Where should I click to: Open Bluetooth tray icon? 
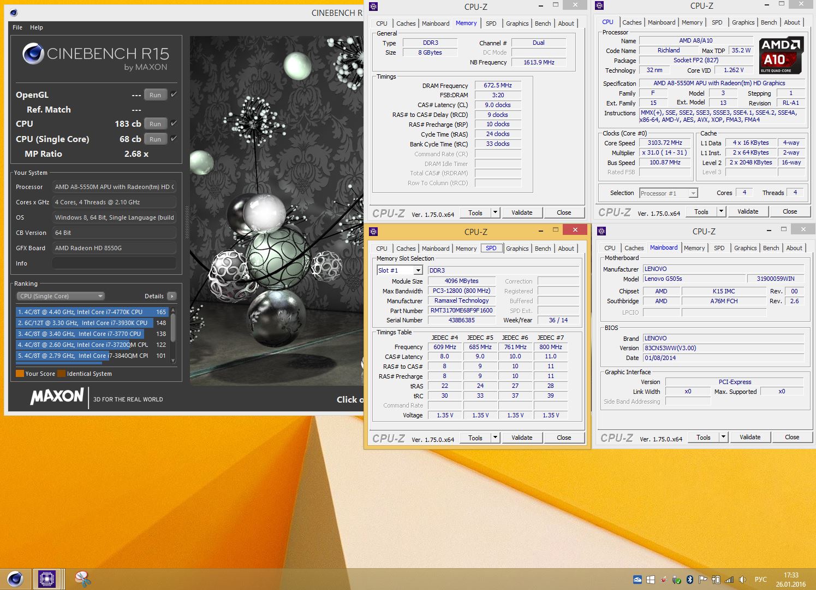coord(690,580)
